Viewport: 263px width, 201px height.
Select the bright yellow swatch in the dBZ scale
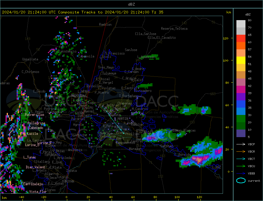pos(241,60)
